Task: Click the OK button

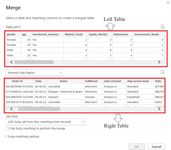Action: coord(137,147)
